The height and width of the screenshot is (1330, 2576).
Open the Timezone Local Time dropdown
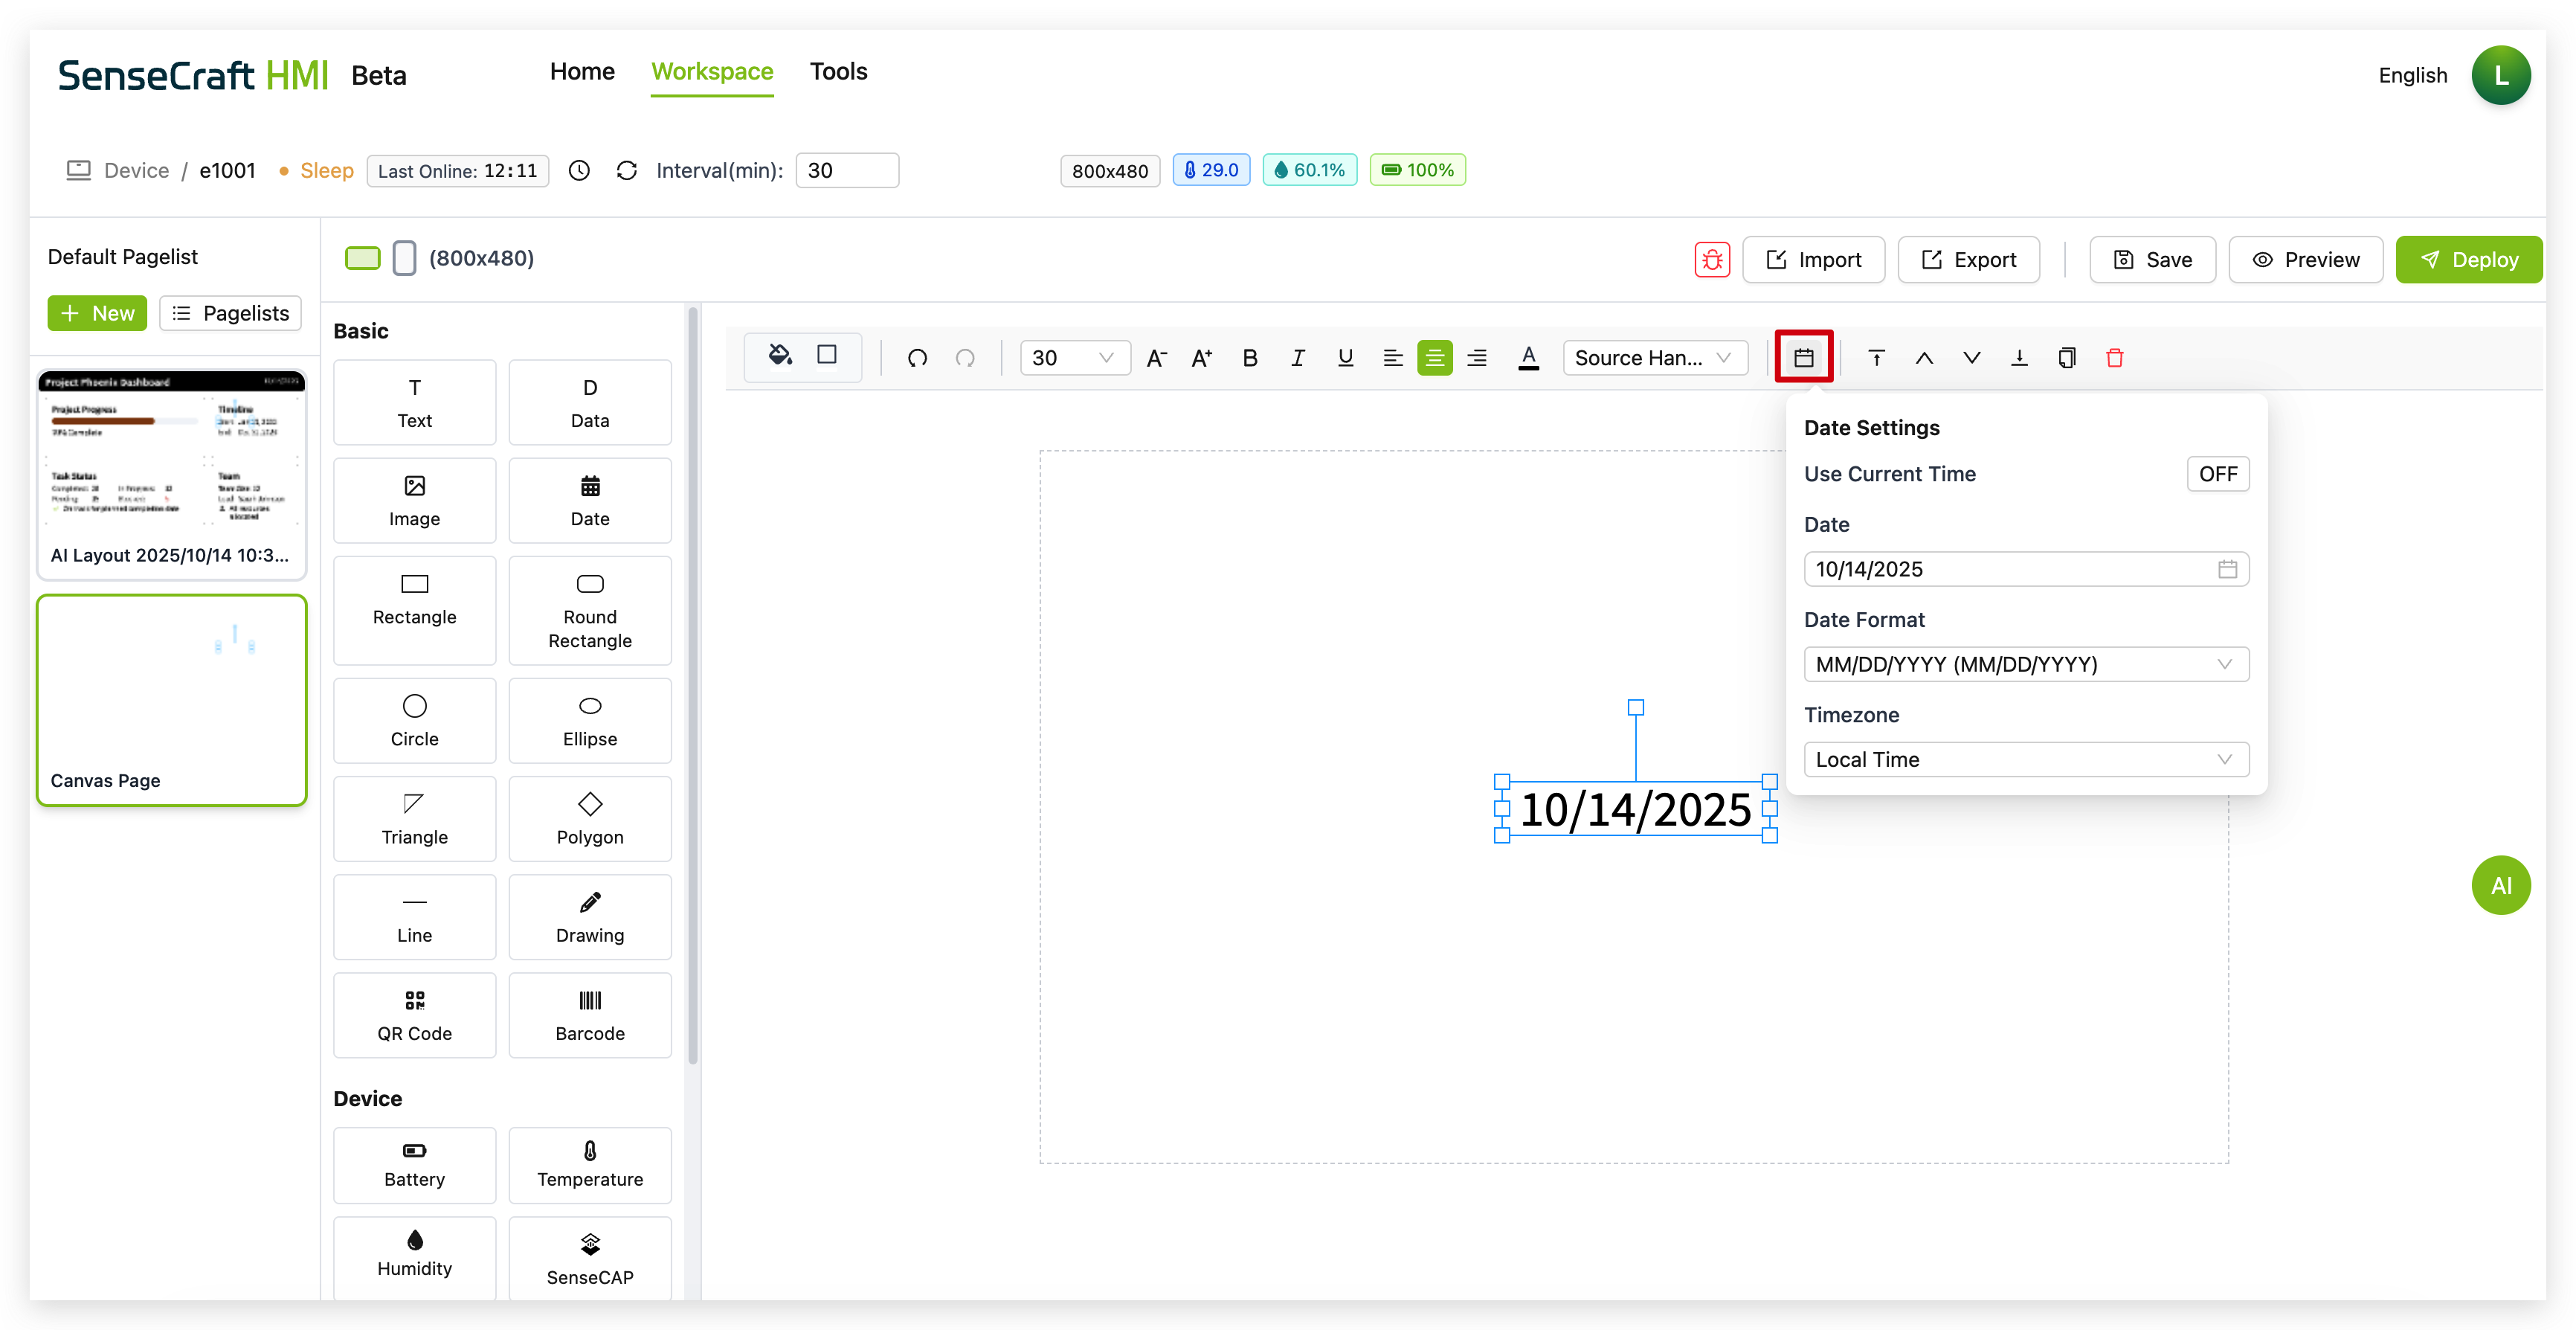(2025, 759)
